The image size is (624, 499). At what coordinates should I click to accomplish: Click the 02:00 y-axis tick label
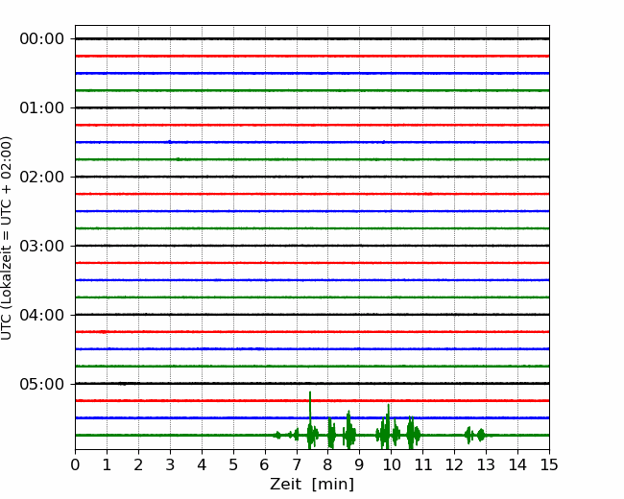(x=42, y=177)
